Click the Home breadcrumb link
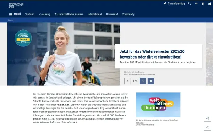This screenshot has width=213, height=133. tap(10, 20)
